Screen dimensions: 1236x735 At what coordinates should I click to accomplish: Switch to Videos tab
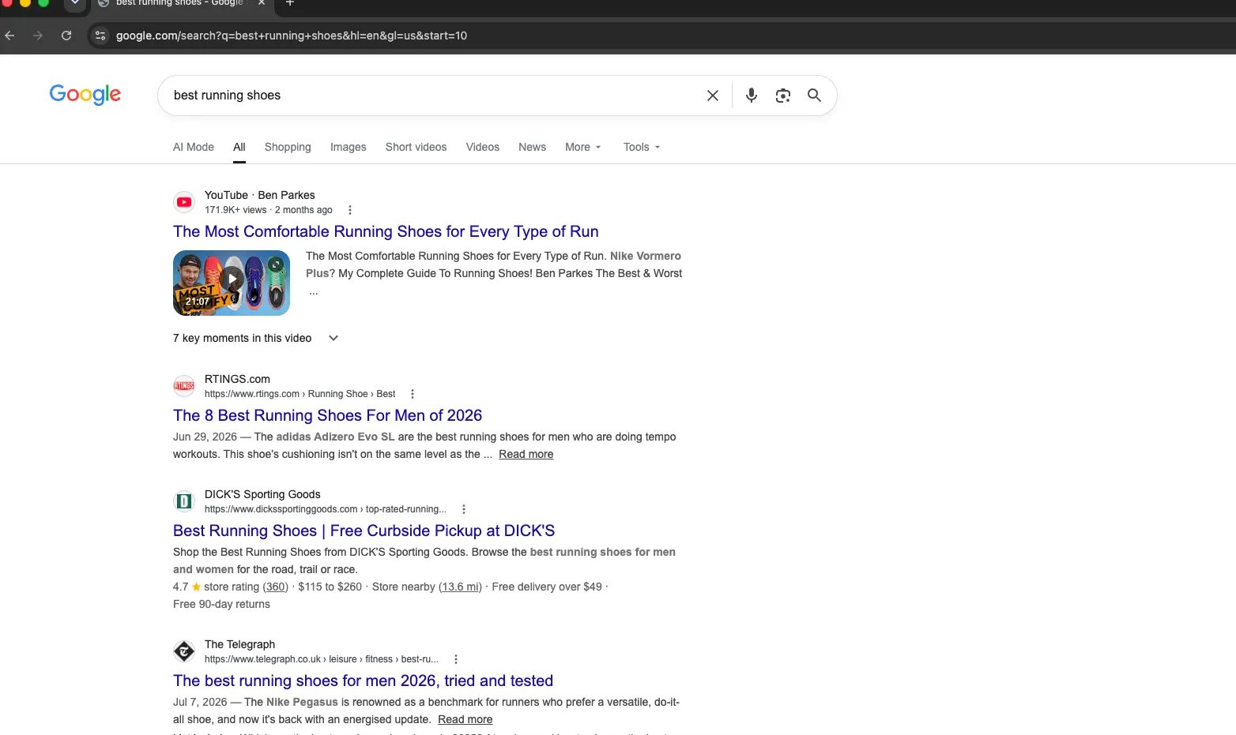(483, 147)
